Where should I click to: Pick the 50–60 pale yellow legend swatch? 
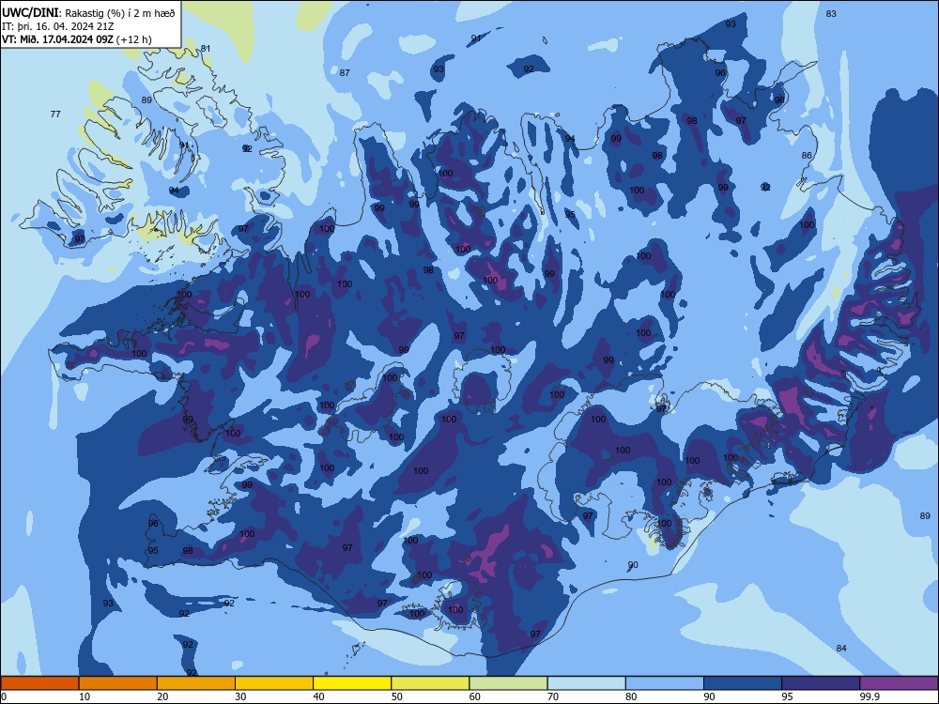(x=430, y=683)
